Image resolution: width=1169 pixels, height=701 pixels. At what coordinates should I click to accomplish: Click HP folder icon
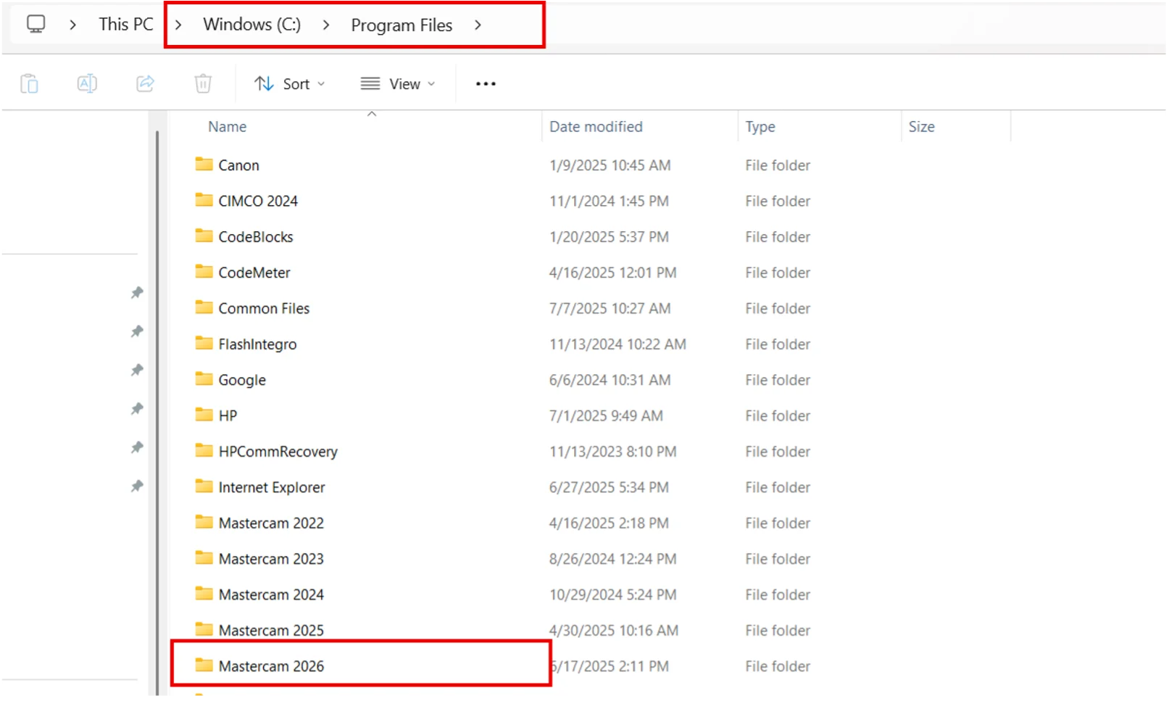point(204,414)
